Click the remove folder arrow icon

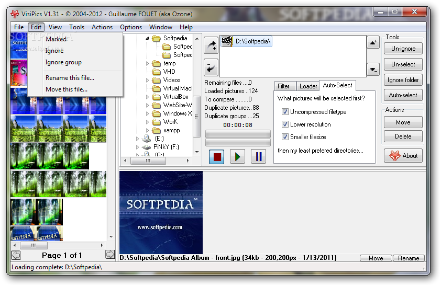tap(211, 67)
